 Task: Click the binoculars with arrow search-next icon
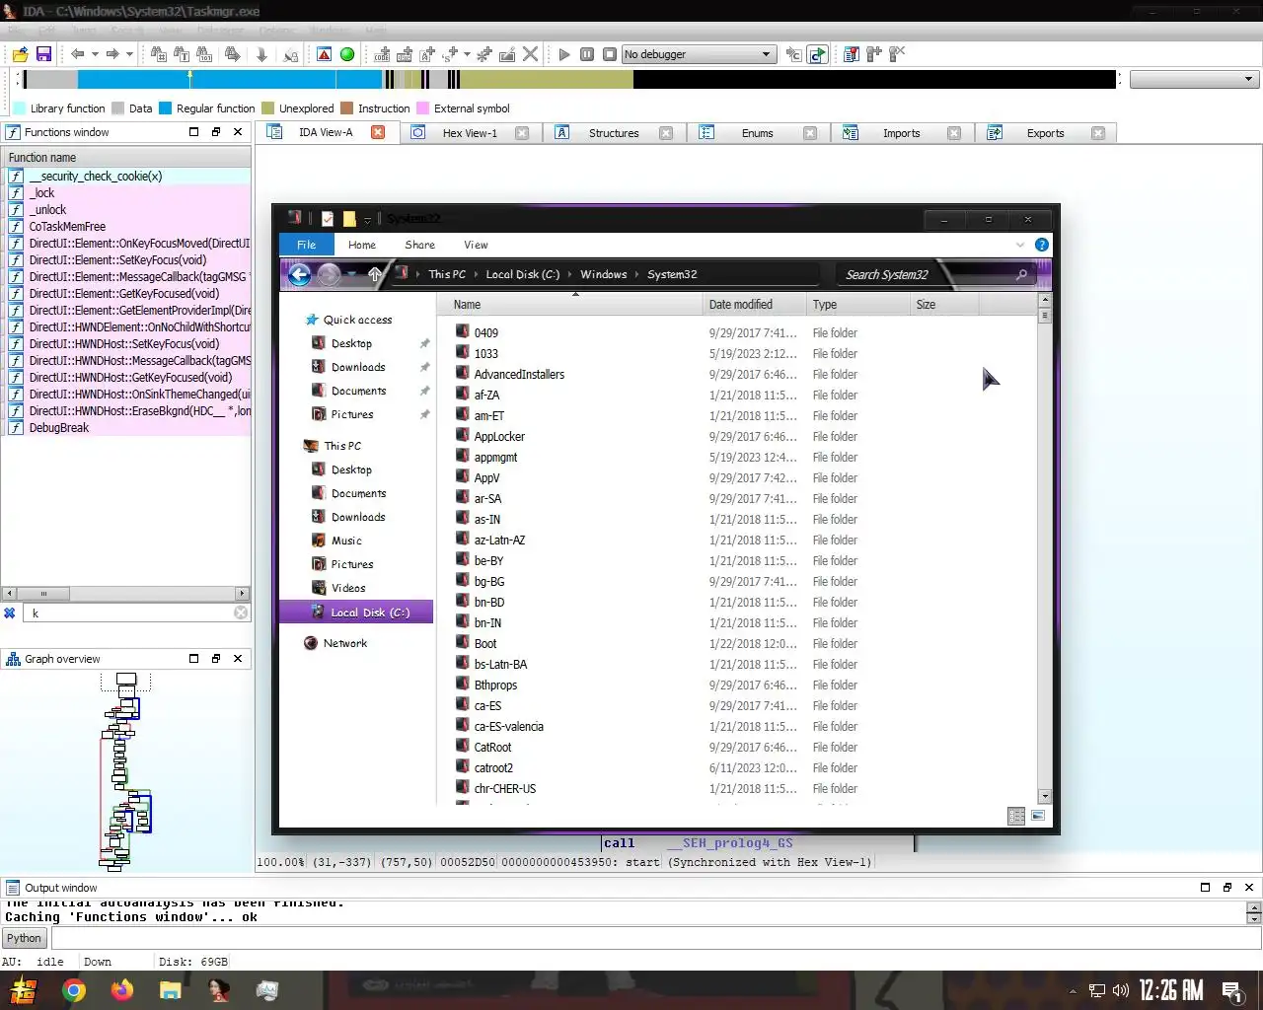(232, 54)
